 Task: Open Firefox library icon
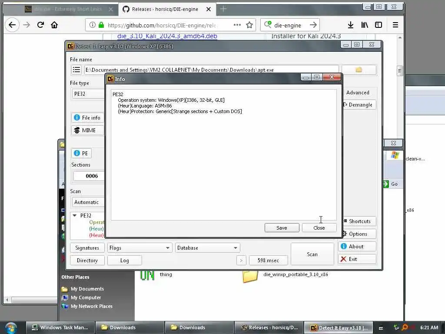[365, 25]
